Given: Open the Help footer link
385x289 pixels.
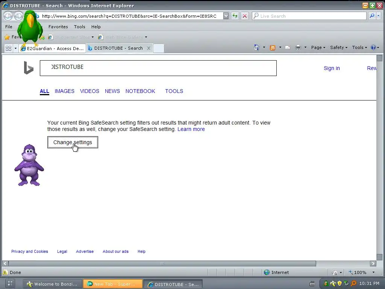Looking at the screenshot, I should pyautogui.click(x=141, y=251).
